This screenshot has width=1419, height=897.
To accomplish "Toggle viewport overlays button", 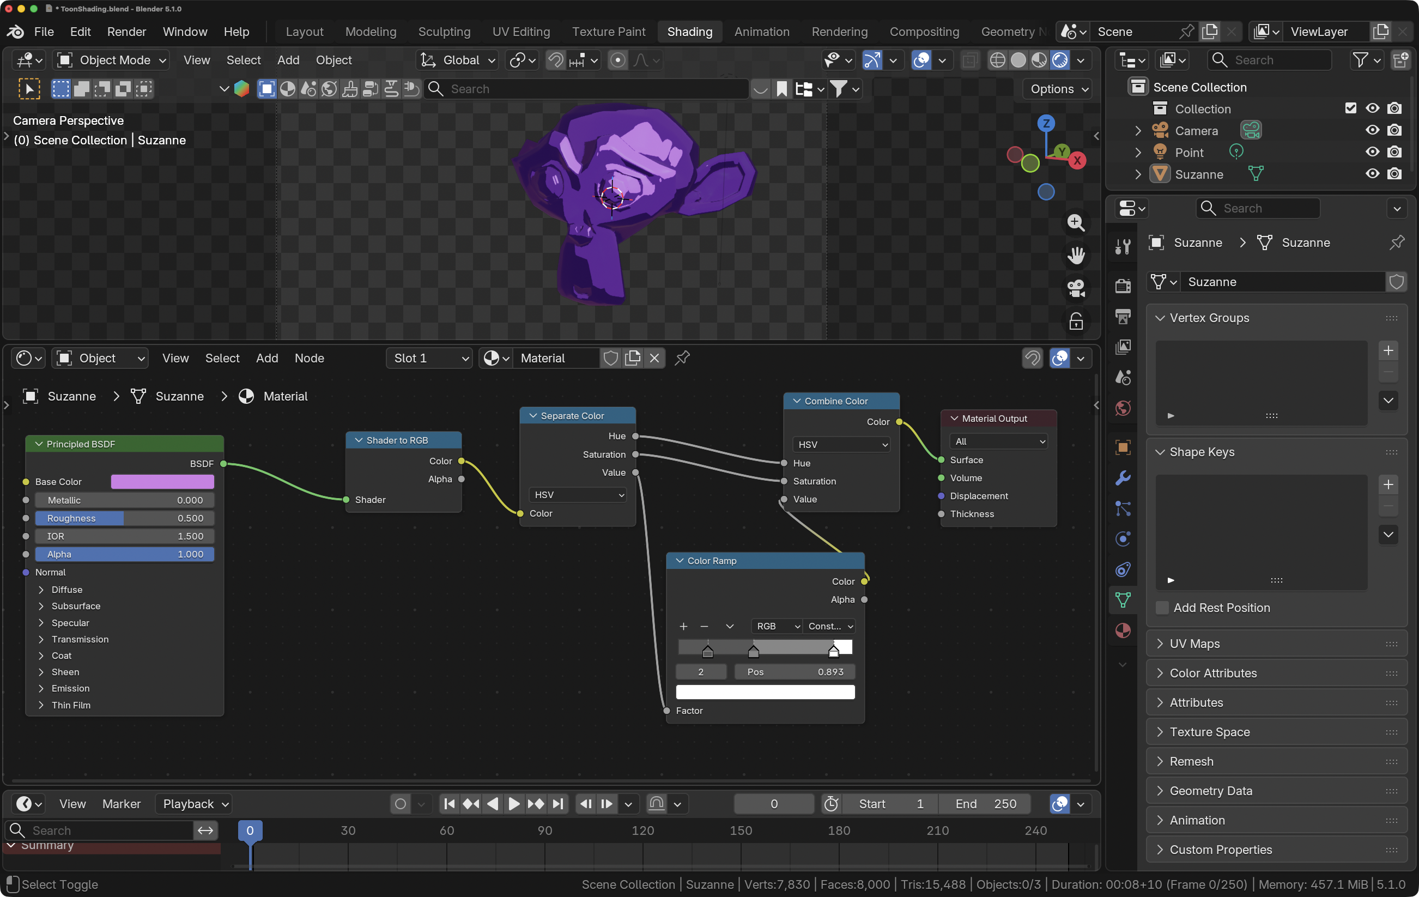I will tap(921, 60).
